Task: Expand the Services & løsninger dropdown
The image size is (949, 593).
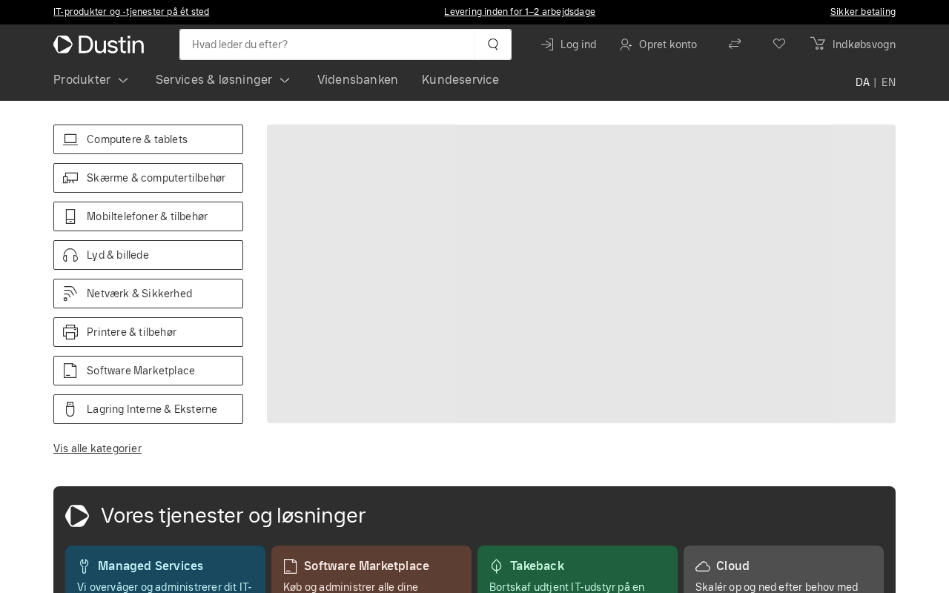Action: pos(223,79)
